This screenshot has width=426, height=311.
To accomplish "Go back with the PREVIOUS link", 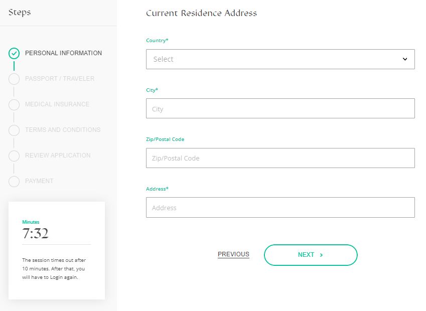I will tap(233, 254).
